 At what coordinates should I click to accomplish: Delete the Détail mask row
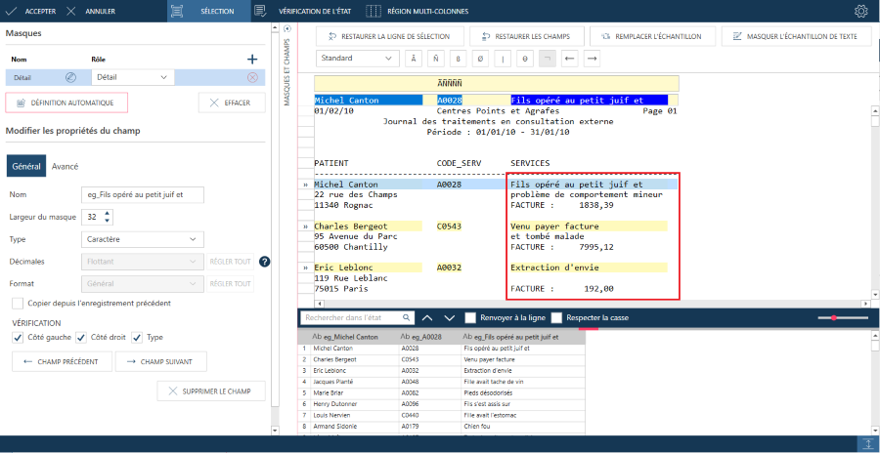point(252,77)
